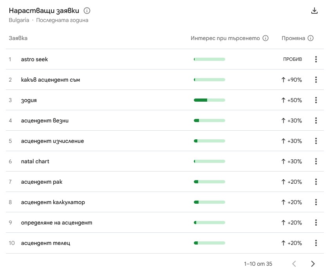Open the info tooltip next to Нарастващи заявки

tap(87, 11)
